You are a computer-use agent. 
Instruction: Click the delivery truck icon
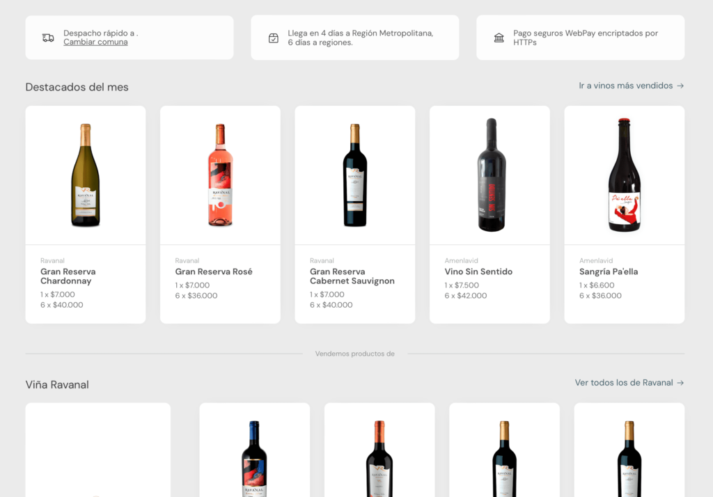[x=48, y=38]
